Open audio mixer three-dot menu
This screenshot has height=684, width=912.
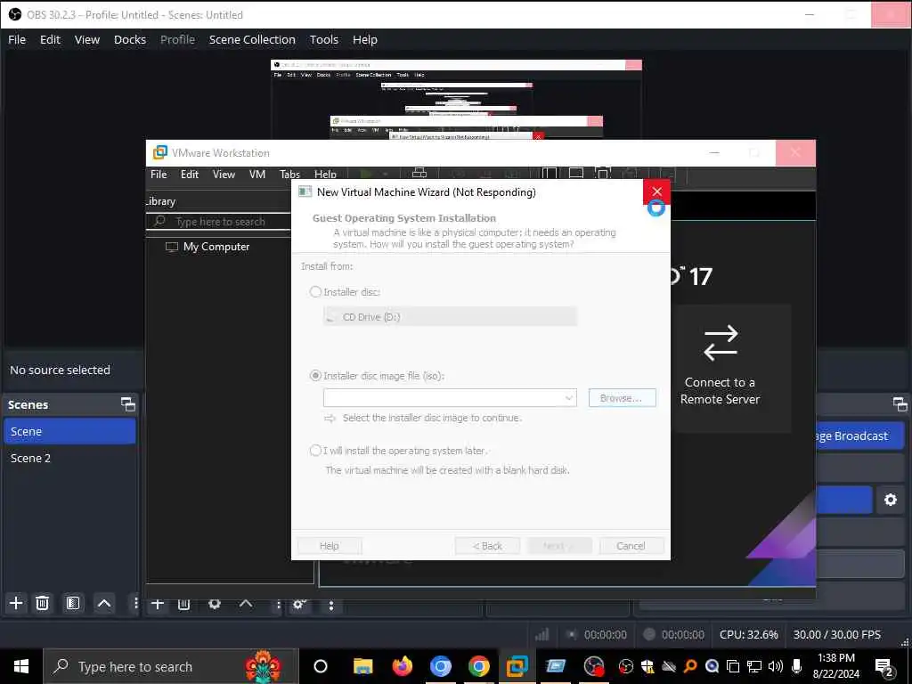[331, 605]
